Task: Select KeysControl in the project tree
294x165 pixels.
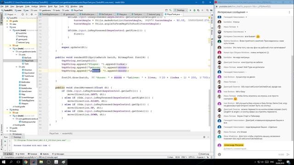Action: pyautogui.click(x=29, y=73)
